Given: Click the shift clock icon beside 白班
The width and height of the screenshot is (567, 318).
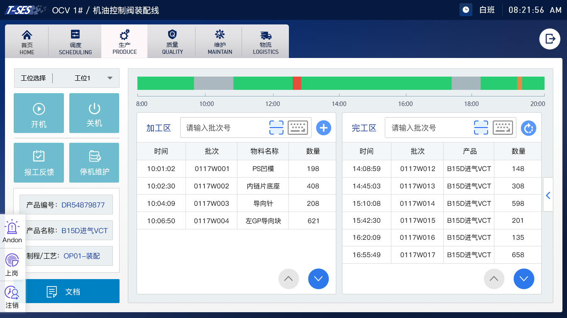Looking at the screenshot, I should click(465, 9).
